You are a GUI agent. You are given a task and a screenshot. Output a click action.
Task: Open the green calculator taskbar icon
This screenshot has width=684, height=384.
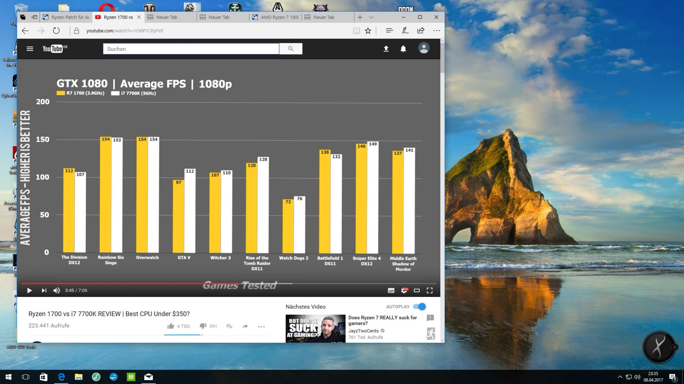click(x=131, y=377)
